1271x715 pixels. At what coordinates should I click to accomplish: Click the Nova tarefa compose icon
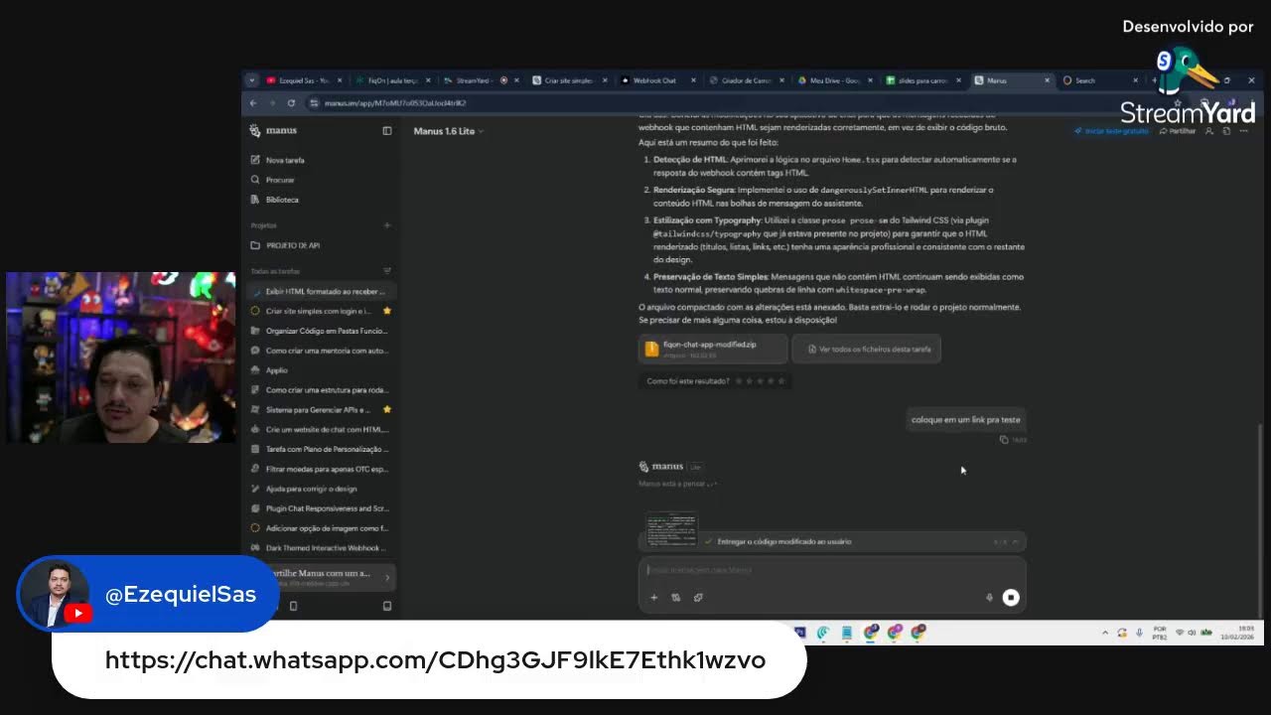255,160
